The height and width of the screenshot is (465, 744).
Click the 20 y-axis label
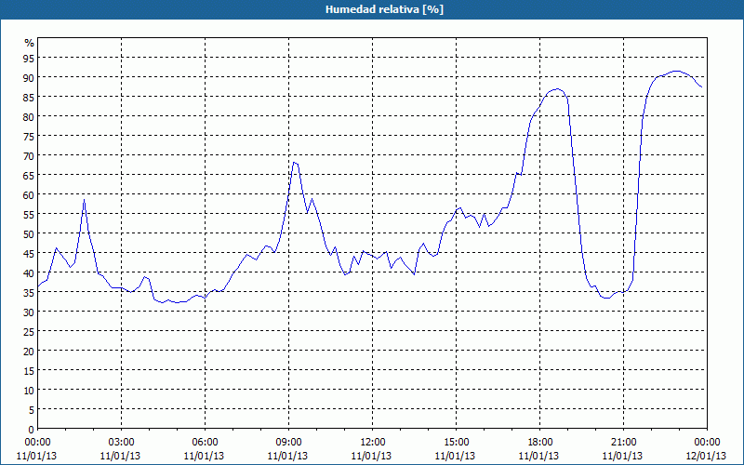pyautogui.click(x=29, y=352)
